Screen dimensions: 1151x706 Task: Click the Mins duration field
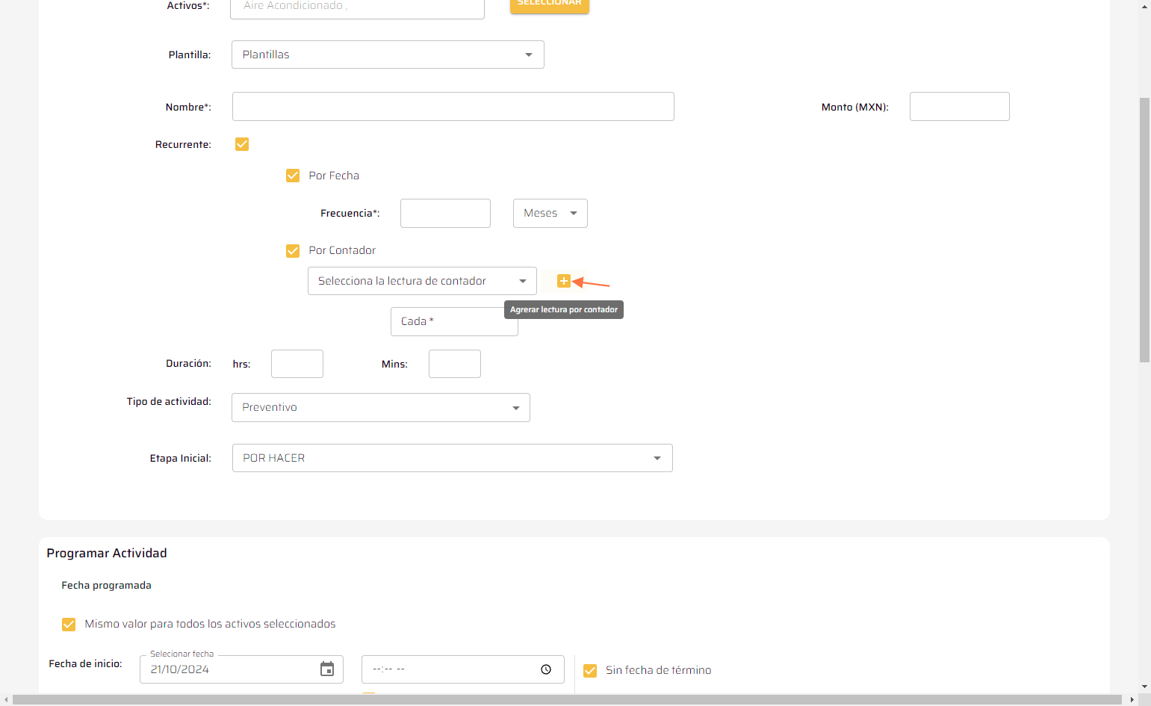pyautogui.click(x=455, y=364)
